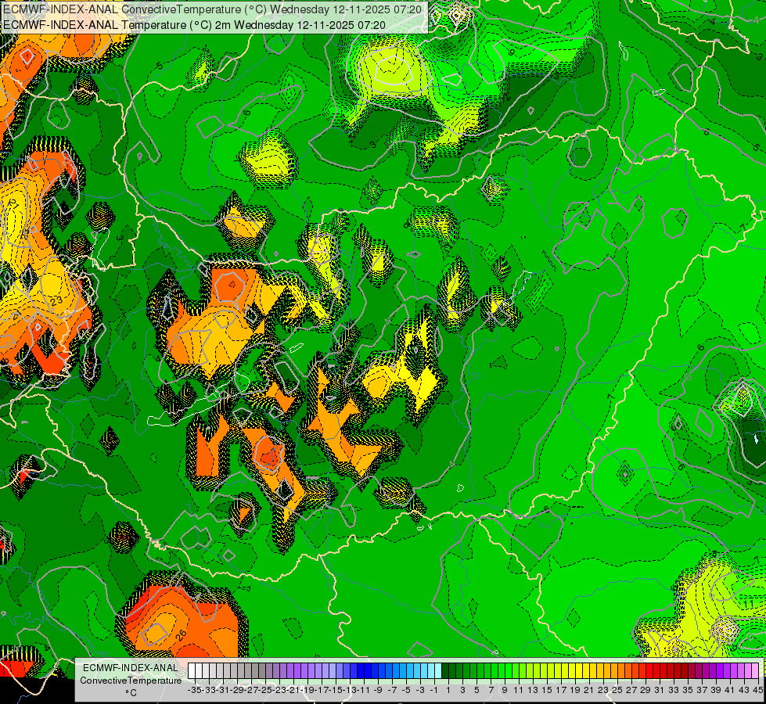
Task: Click the legend's ConvectiveTemperature label
Action: pos(131,681)
